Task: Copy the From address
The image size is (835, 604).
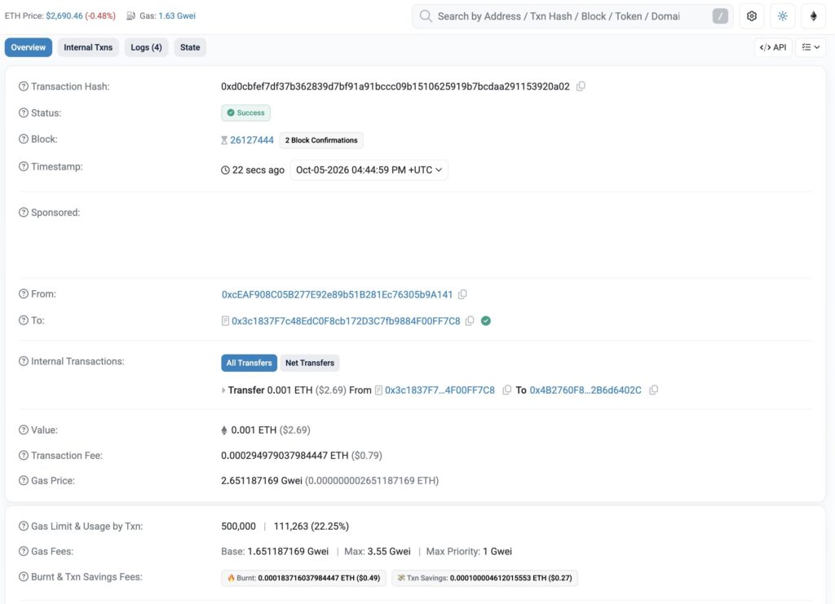Action: pyautogui.click(x=463, y=294)
